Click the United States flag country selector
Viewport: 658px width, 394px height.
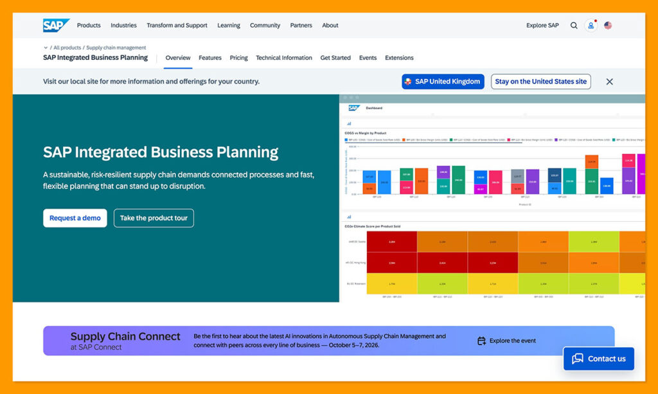click(608, 26)
